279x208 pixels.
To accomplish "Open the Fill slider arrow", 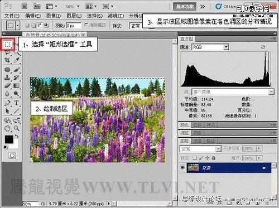I will click(x=259, y=158).
